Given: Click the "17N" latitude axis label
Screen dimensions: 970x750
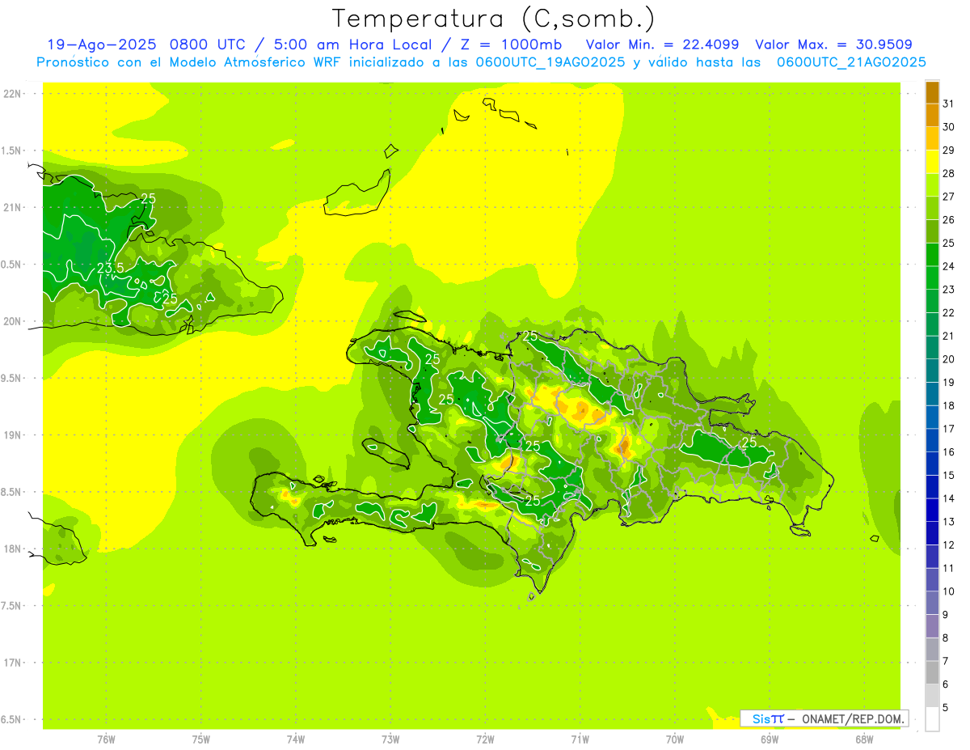Looking at the screenshot, I should tap(13, 663).
